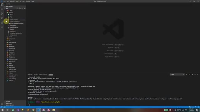Screen dimensions: 200x112
Task: Expand the Outline section
Action: [x=8, y=101]
